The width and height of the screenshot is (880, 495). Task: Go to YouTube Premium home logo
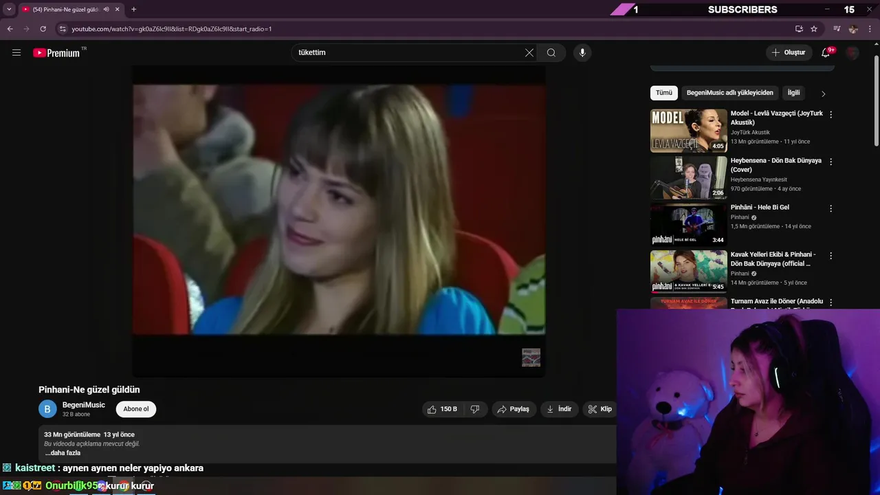click(56, 53)
